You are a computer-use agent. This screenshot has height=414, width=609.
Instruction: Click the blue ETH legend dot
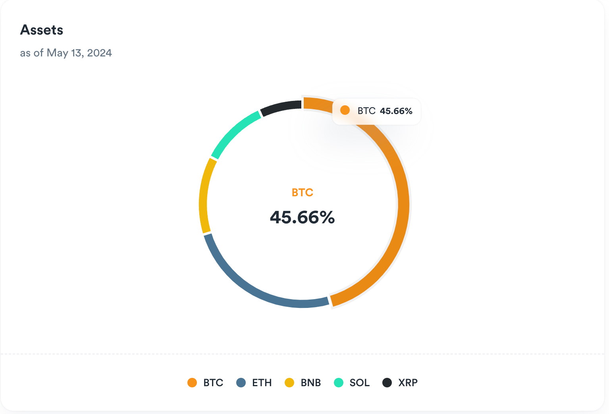pos(241,383)
